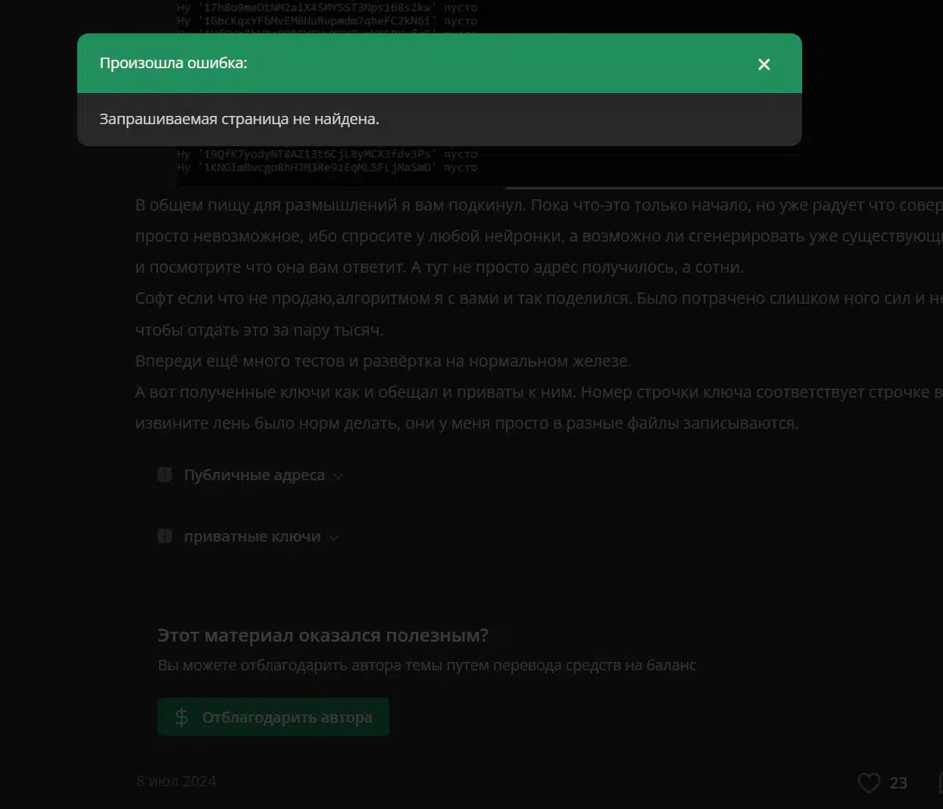Open the post date 8 июл 2024
943x809 pixels.
[176, 781]
